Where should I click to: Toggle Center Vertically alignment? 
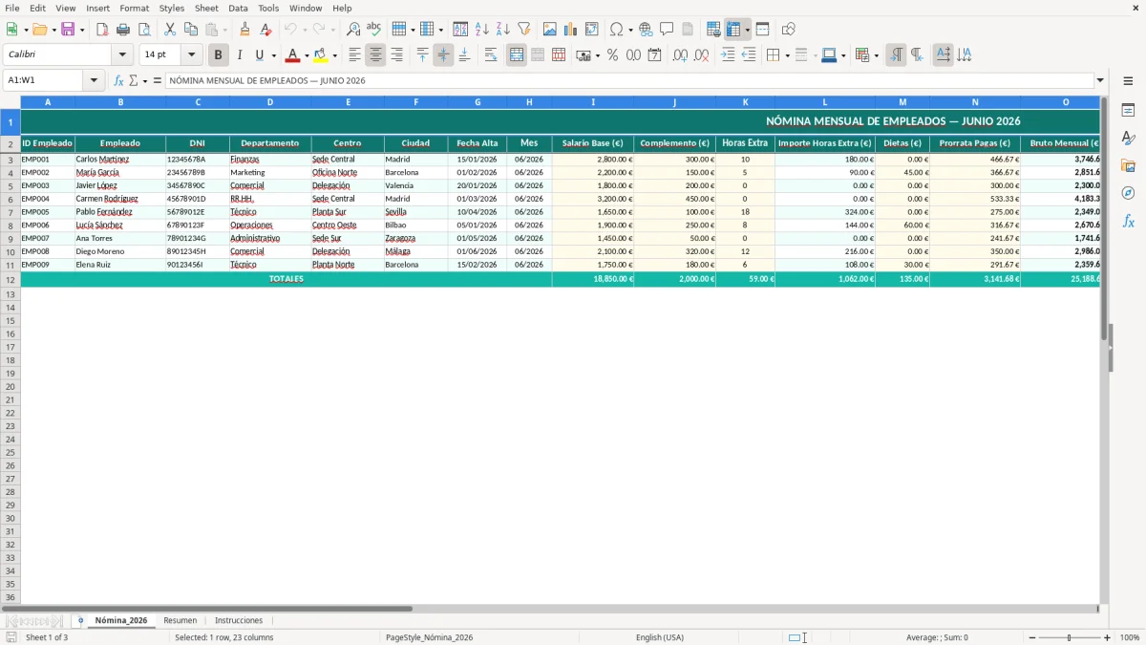point(443,55)
